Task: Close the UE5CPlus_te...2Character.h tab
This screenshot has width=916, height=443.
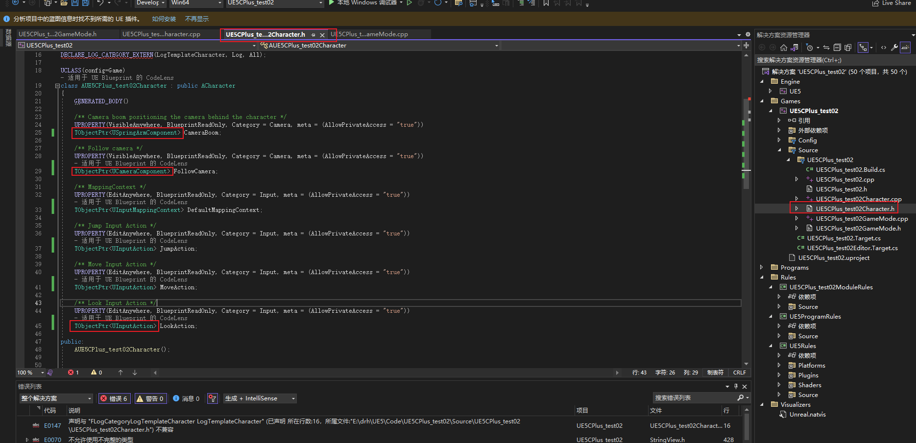Action: click(x=322, y=35)
